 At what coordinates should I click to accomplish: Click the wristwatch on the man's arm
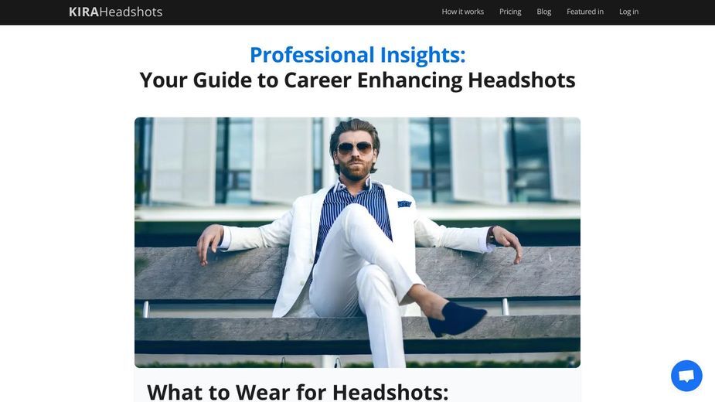point(492,235)
